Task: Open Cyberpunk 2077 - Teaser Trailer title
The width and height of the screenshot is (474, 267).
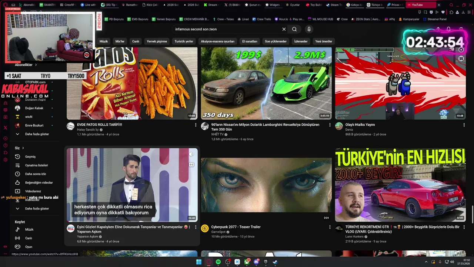Action: click(236, 227)
